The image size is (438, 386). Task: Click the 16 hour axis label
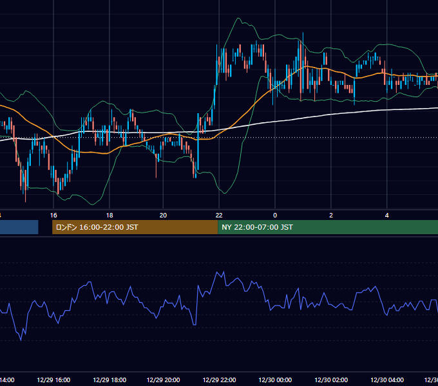coord(53,216)
